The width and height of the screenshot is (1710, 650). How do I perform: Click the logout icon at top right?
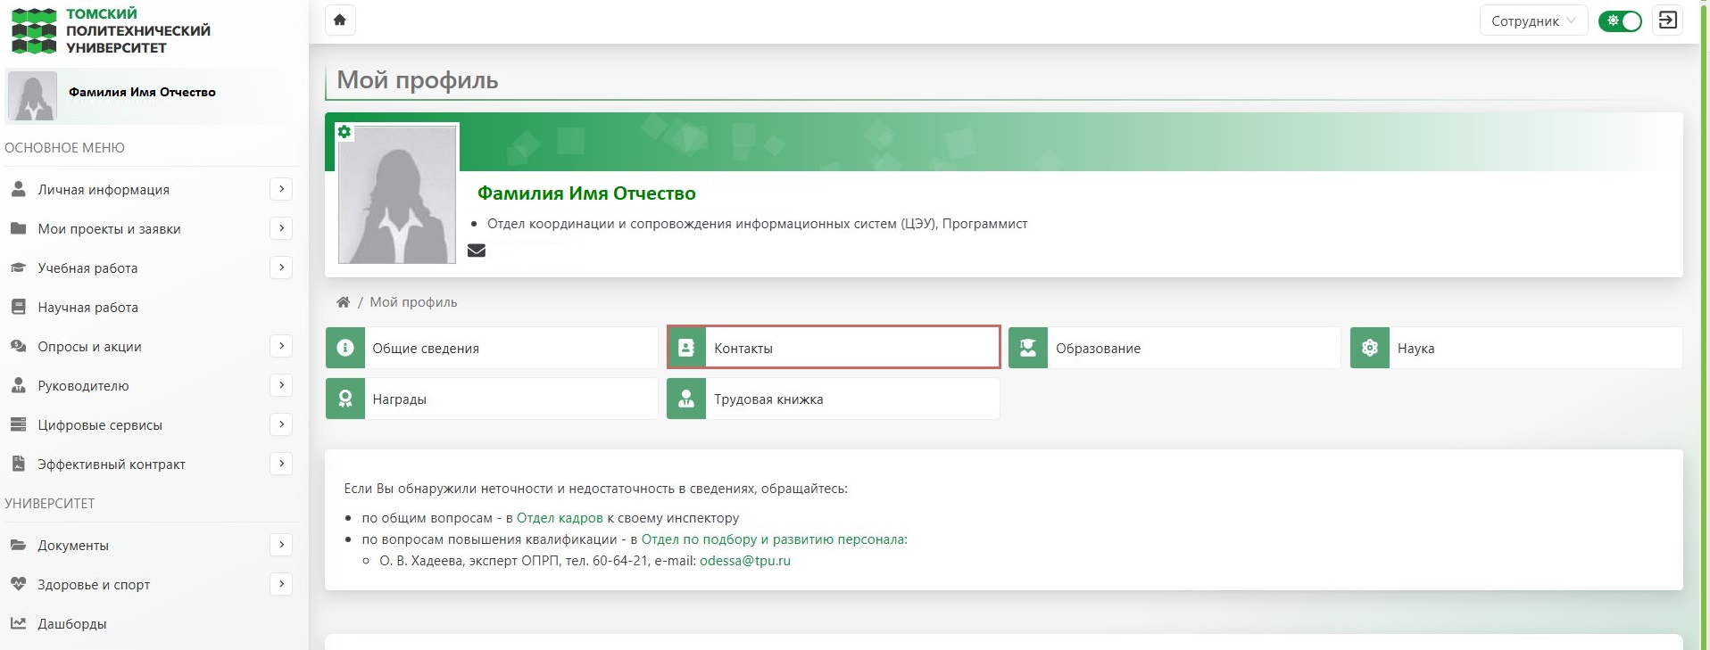coord(1667,20)
